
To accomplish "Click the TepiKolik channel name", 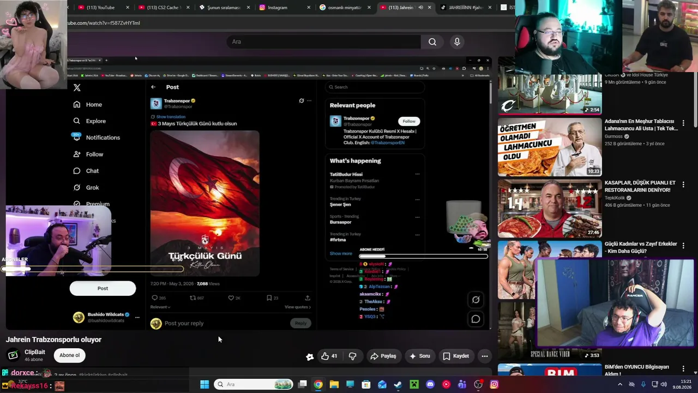I will (615, 198).
